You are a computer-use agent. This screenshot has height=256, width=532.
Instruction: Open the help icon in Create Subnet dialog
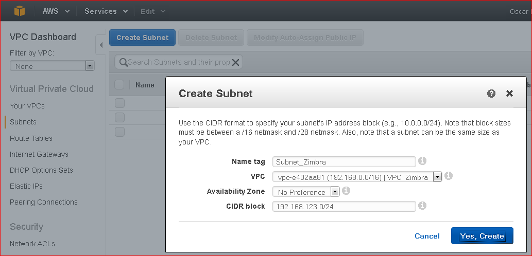click(491, 94)
